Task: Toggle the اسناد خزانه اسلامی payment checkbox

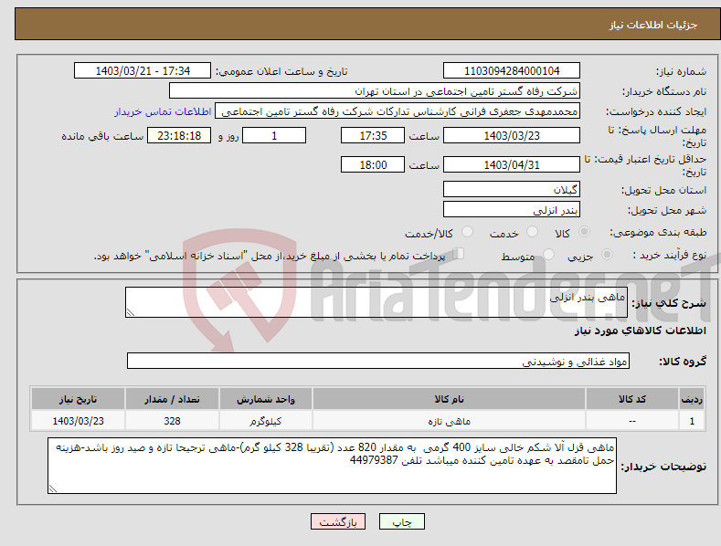Action: [458, 254]
